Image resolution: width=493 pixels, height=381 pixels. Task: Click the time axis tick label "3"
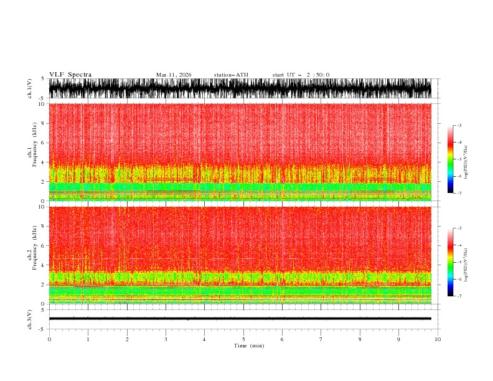[x=166, y=339]
